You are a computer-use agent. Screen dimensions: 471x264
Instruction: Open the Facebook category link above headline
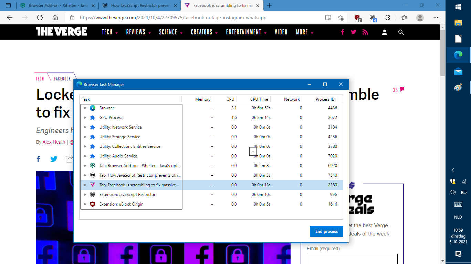pos(62,79)
